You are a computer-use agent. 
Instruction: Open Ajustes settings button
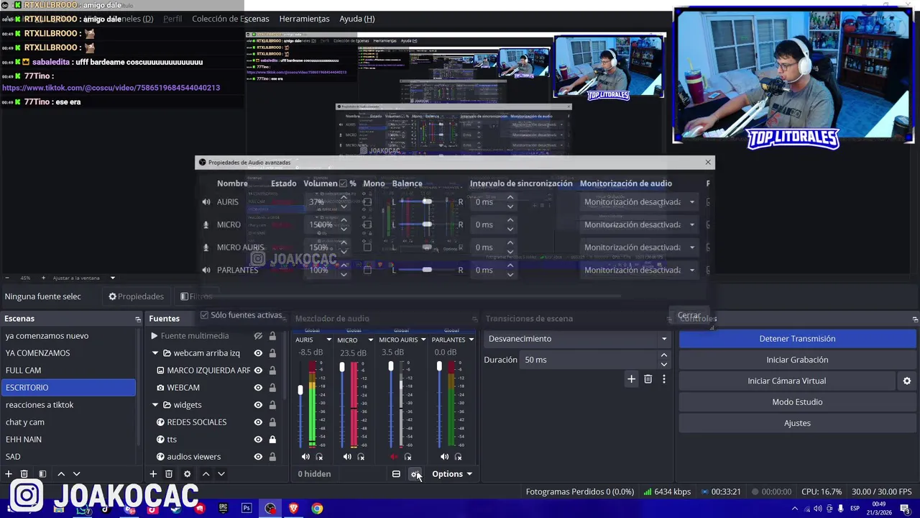point(797,423)
